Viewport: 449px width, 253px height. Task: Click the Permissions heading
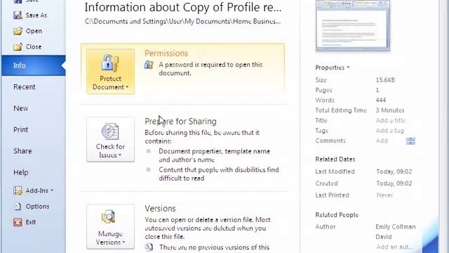point(166,53)
